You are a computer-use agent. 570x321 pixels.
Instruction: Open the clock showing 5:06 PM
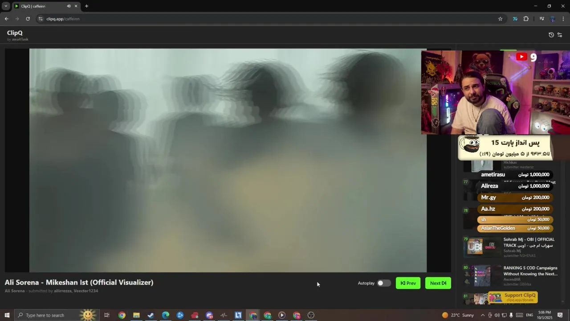click(545, 315)
